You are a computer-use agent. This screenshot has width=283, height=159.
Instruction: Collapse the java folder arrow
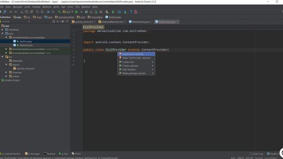(x=3, y=34)
